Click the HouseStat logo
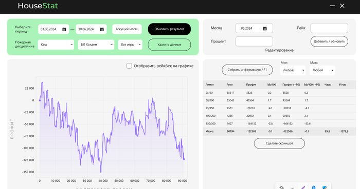The height and width of the screenshot is (189, 360). [x=38, y=6]
